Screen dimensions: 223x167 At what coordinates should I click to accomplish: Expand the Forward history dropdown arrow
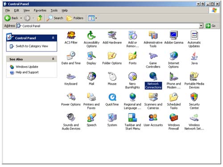pos(33,18)
